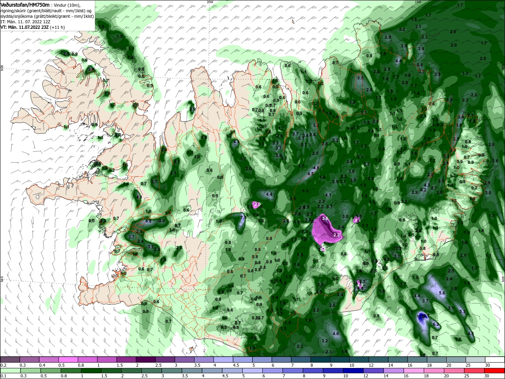Screen dimensions: 505x379
Task: Select the bright pink-magenta swatch labeled 0.5
Action: point(68,360)
